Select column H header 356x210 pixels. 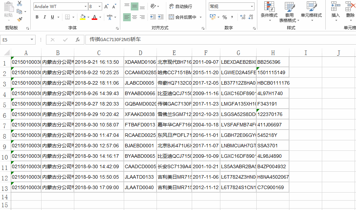coord(273,53)
